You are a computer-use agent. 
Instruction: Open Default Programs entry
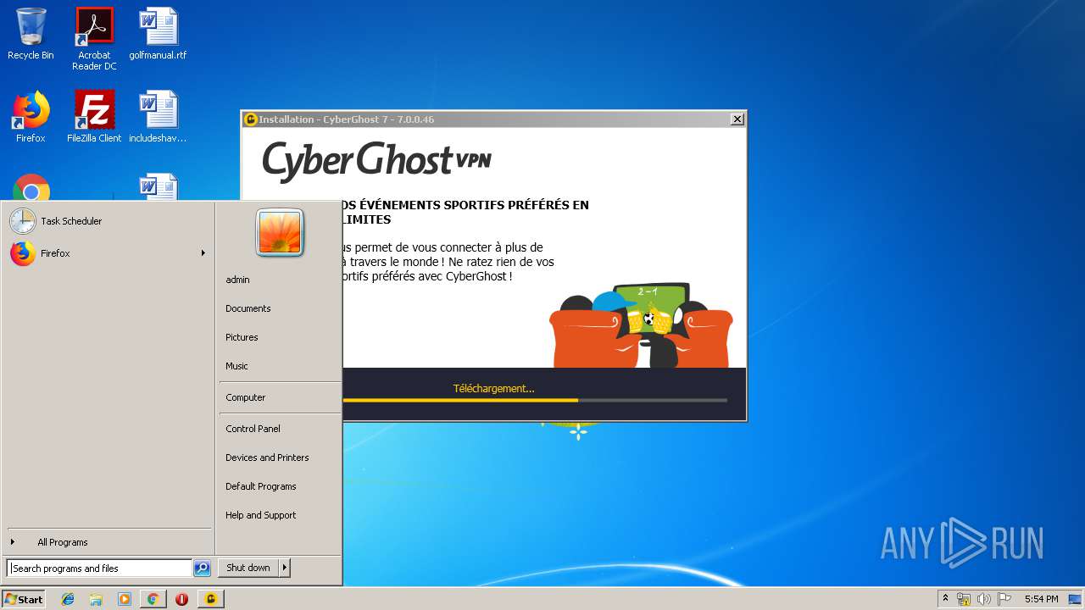(x=260, y=486)
